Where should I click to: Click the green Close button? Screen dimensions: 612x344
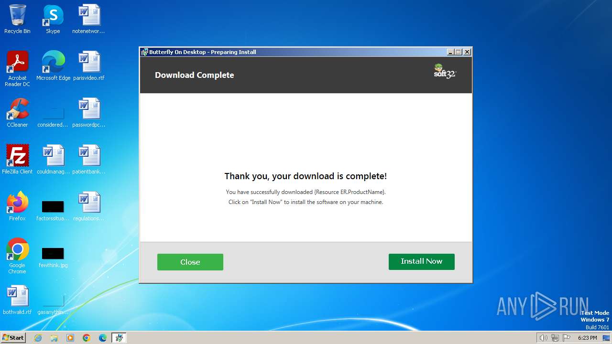click(x=190, y=262)
